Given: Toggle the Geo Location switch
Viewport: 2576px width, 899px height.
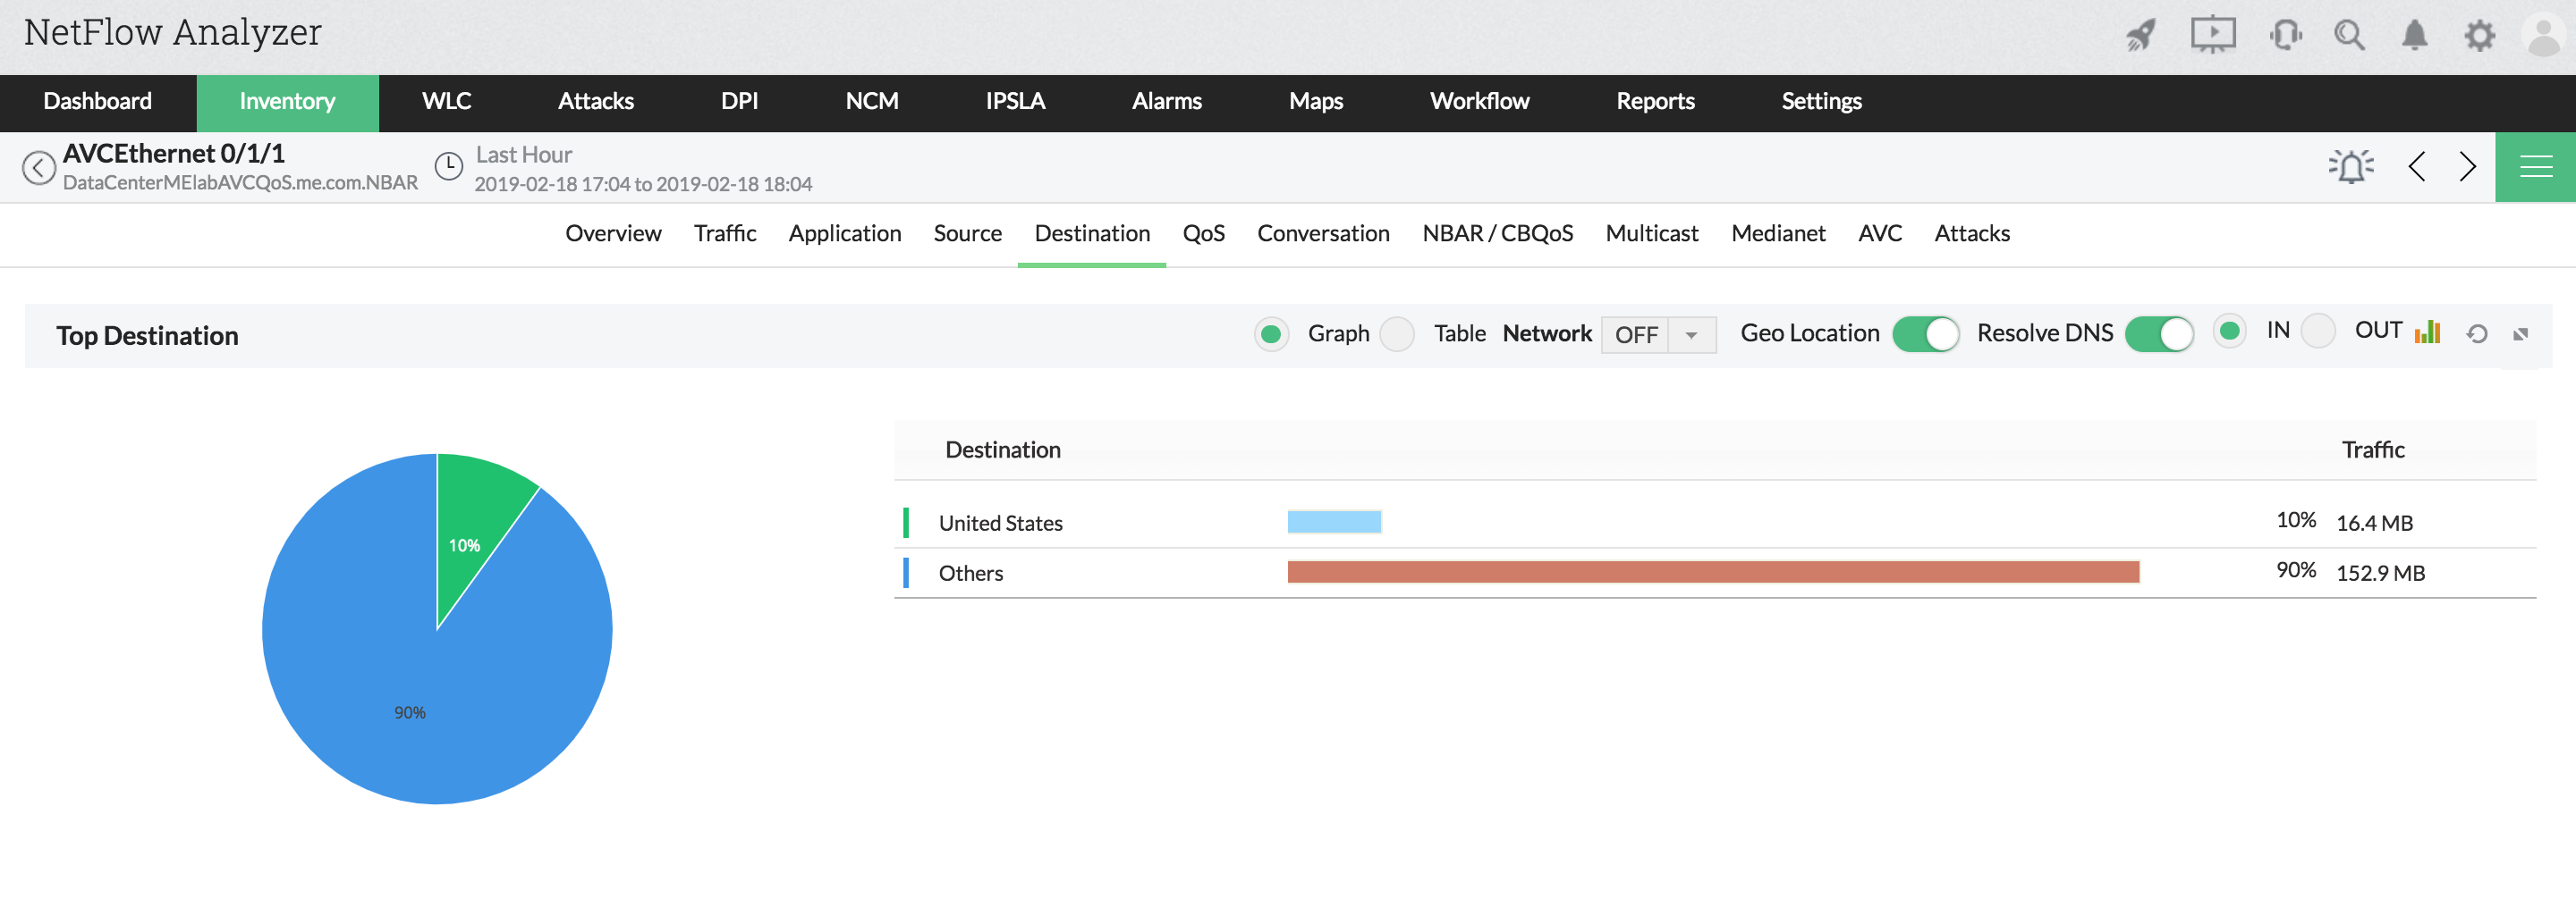Looking at the screenshot, I should (x=1925, y=333).
